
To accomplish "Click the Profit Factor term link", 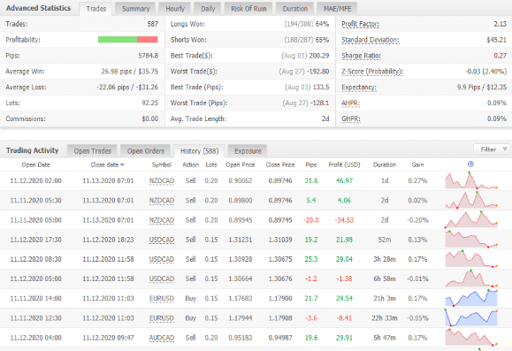I will click(x=360, y=24).
